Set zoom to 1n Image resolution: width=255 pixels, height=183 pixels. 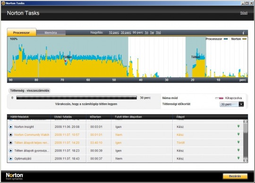(x=146, y=33)
